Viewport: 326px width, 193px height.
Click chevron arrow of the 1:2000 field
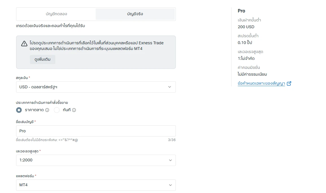pos(170,160)
